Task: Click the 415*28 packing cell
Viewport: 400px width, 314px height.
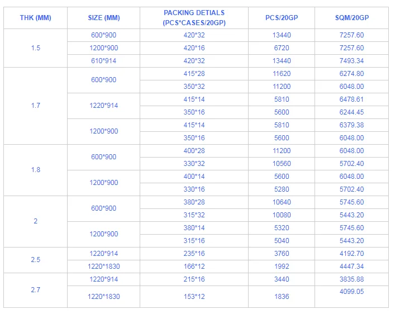Action: pos(194,74)
